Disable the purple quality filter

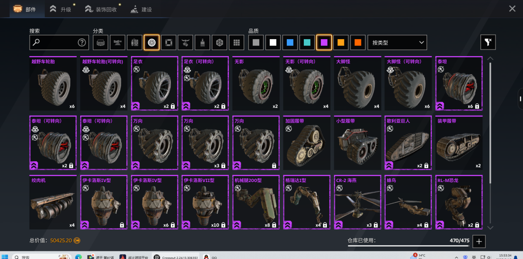tap(324, 43)
